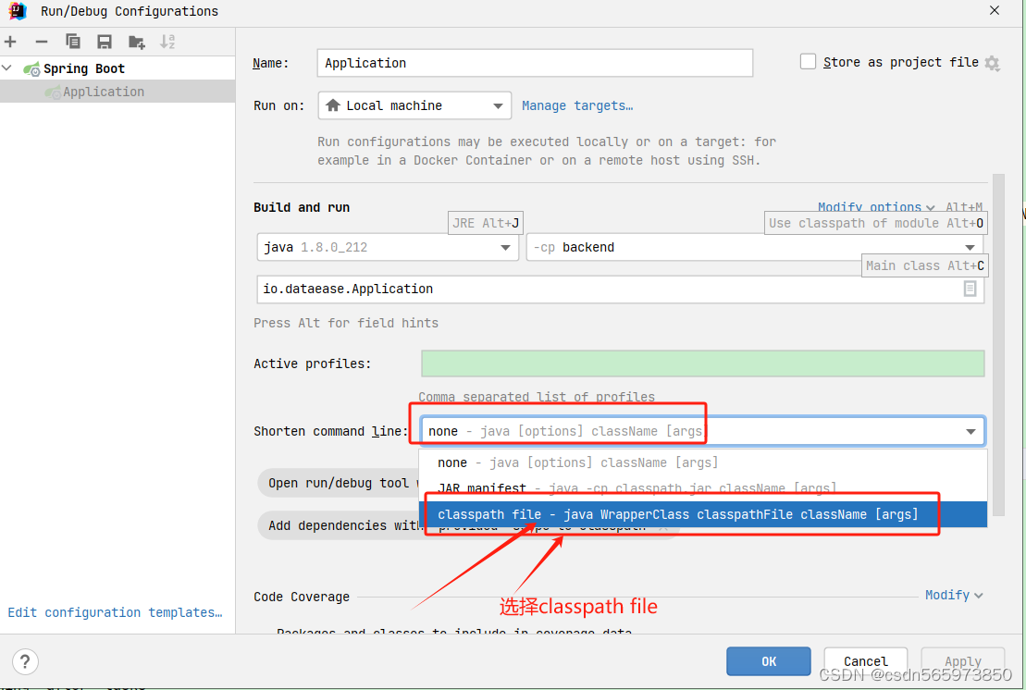Open the -cp backend module dropdown
This screenshot has height=690, width=1026.
(755, 247)
